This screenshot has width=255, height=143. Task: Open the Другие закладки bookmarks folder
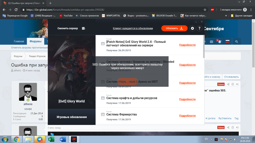click(240, 16)
